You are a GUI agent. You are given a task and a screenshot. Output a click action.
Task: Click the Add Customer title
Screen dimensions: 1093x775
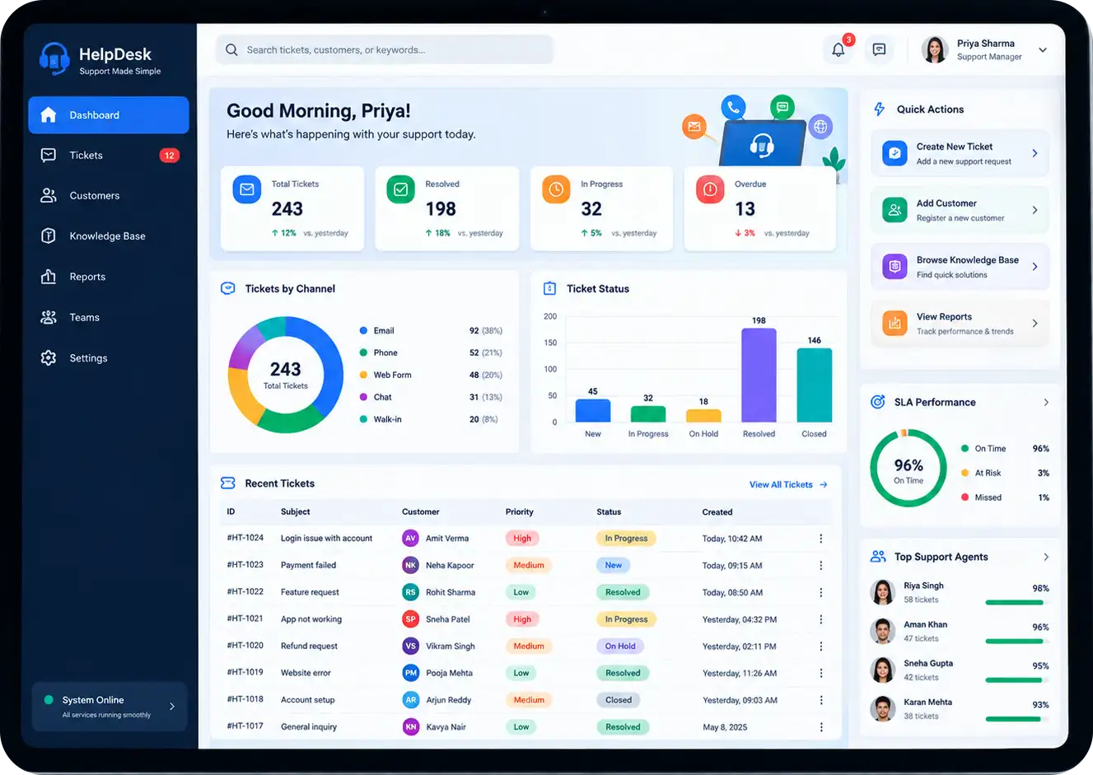point(946,203)
